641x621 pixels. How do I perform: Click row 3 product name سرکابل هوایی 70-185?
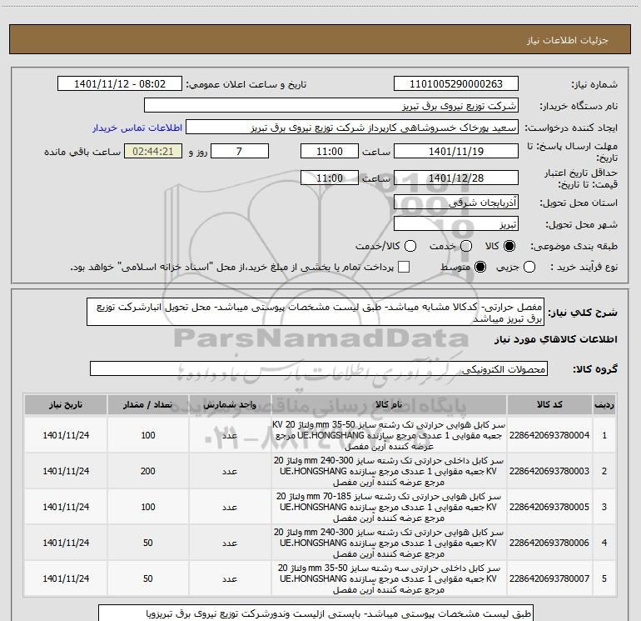(389, 507)
